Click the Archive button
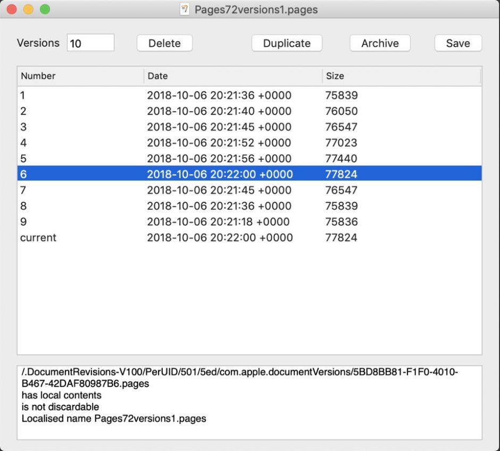 point(380,44)
